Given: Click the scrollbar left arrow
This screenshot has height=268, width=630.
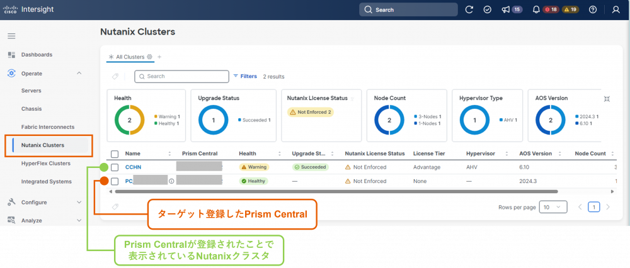Looking at the screenshot, I should pos(112,192).
